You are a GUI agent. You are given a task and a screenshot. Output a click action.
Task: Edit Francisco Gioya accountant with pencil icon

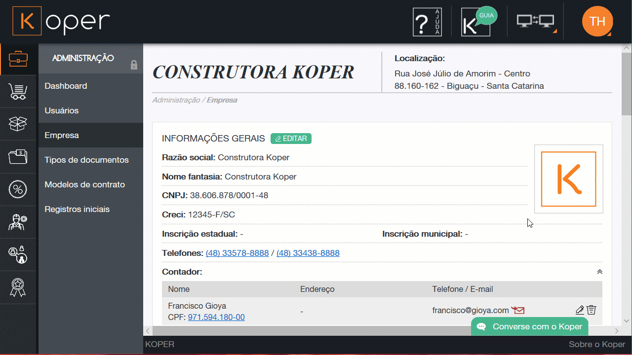(580, 310)
